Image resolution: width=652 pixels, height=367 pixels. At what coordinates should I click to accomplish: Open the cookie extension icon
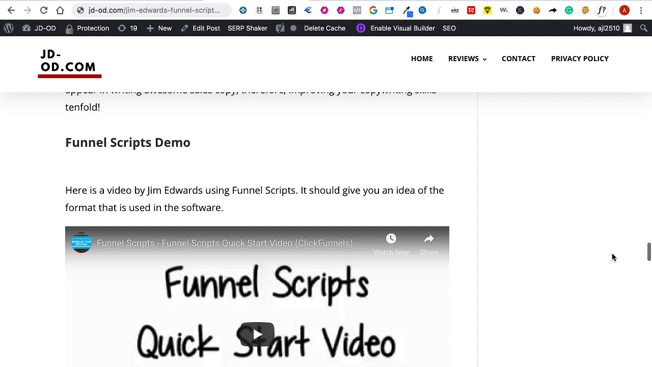536,10
